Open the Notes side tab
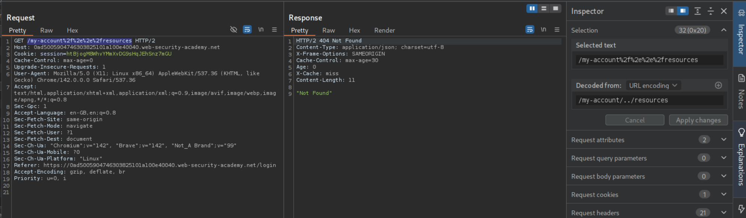Image resolution: width=746 pixels, height=218 pixels. click(741, 92)
